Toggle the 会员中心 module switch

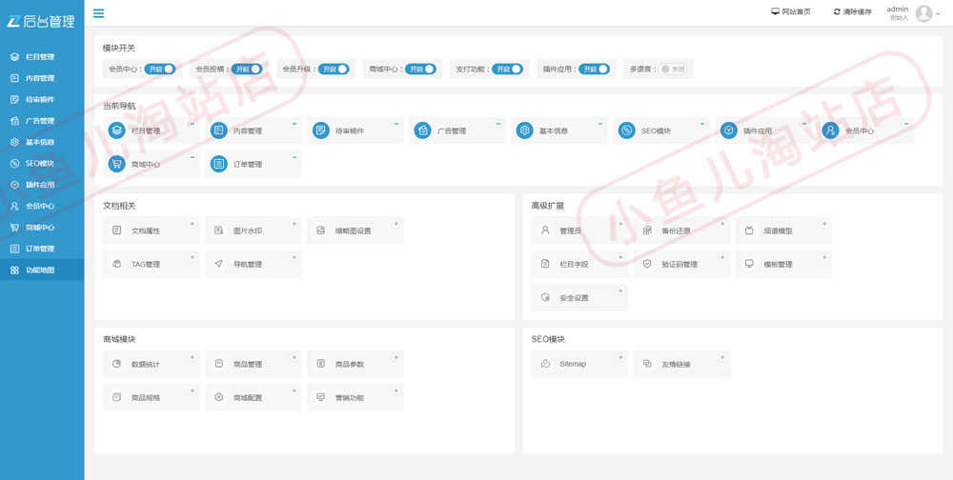click(x=160, y=69)
